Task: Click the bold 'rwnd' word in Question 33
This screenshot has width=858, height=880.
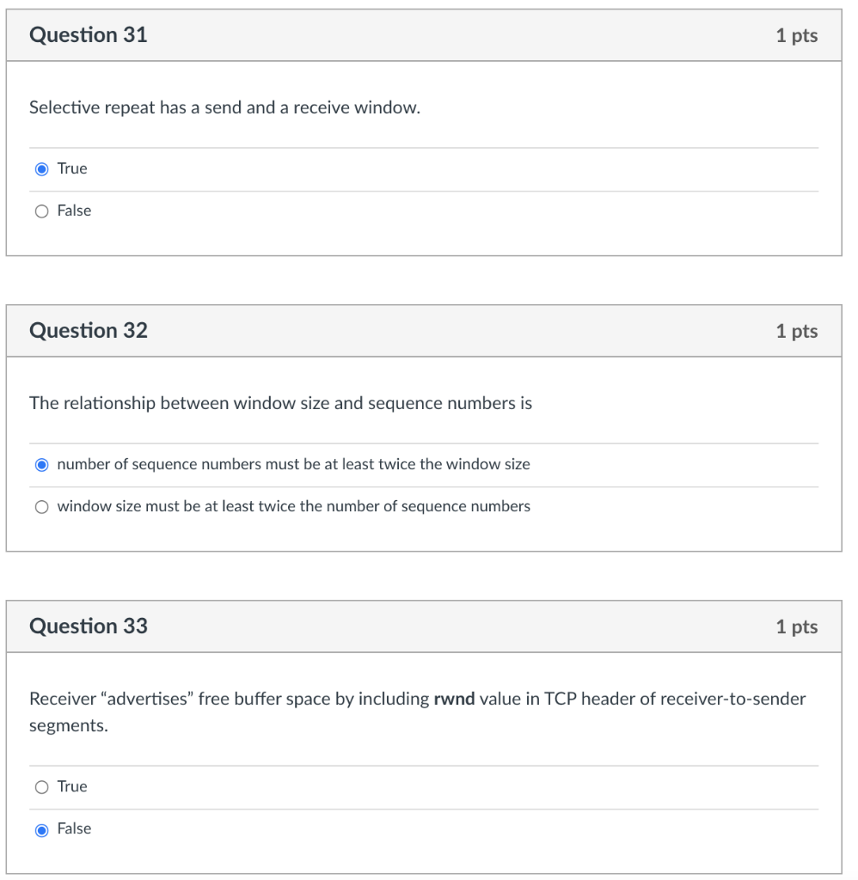Action: [x=454, y=699]
